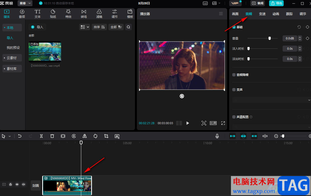311x196 pixels.
Task: Click the 审阅 review button
Action: (258, 3)
